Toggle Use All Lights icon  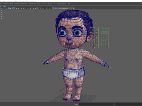coord(16,8)
